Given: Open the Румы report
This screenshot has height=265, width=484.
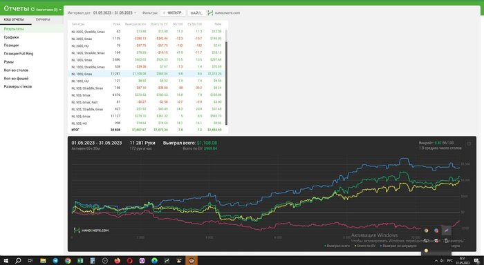Looking at the screenshot, I should coord(32,62).
